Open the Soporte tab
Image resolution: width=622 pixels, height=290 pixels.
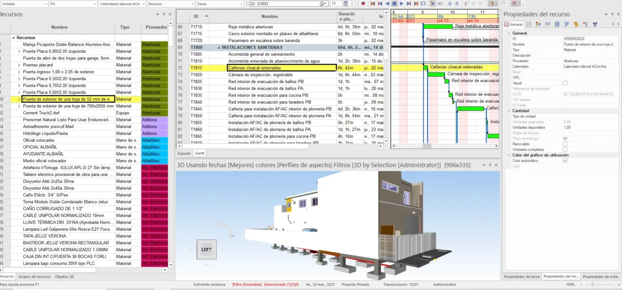tap(184, 154)
